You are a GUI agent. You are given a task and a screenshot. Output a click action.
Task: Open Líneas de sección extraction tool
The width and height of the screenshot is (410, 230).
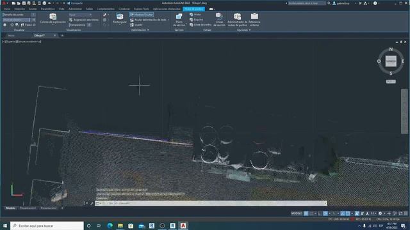219,20
